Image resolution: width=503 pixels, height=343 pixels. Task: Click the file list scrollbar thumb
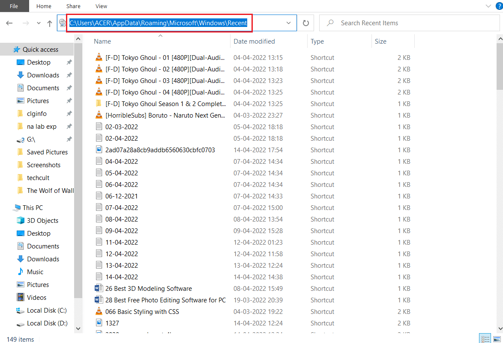(500, 67)
